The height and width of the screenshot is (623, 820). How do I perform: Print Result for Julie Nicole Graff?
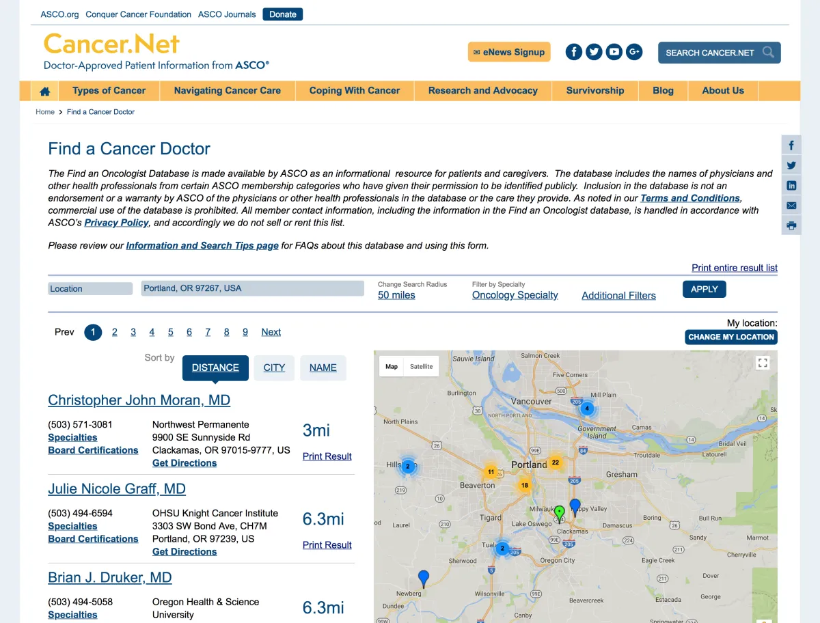tap(327, 545)
